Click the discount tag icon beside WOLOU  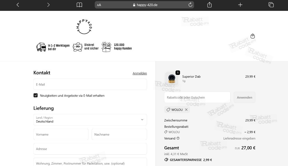pyautogui.click(x=169, y=110)
